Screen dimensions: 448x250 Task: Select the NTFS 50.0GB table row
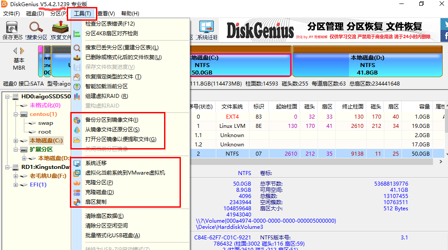(x=317, y=154)
